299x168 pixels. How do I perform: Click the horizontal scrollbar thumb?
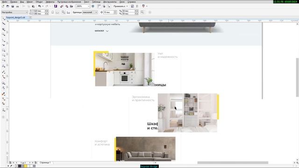(233, 163)
